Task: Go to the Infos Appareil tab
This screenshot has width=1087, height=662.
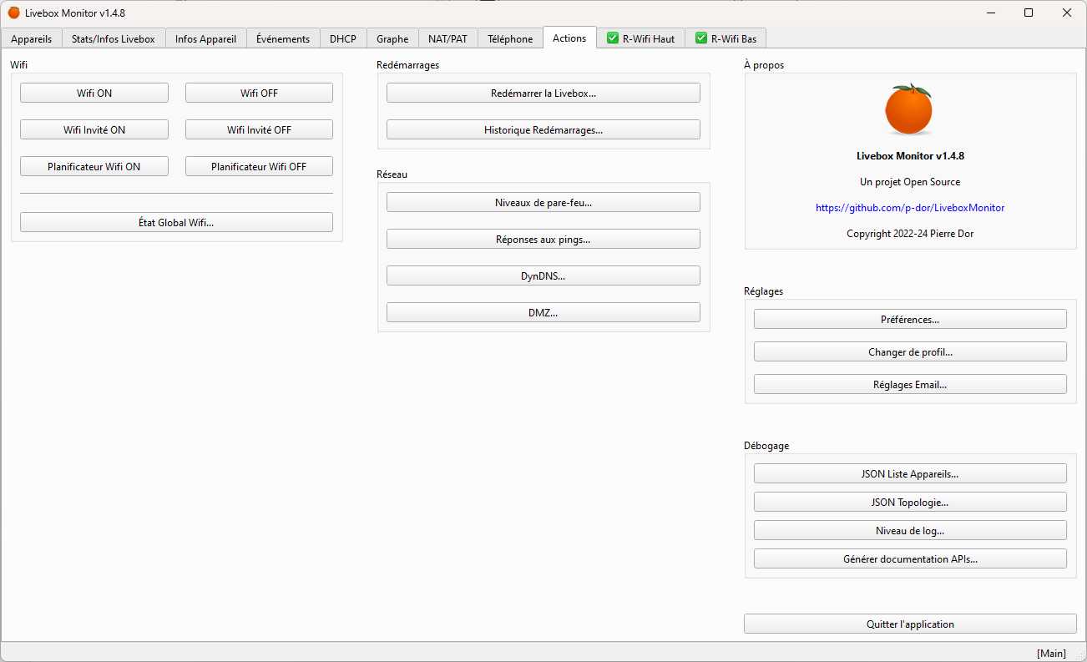Action: (x=205, y=38)
